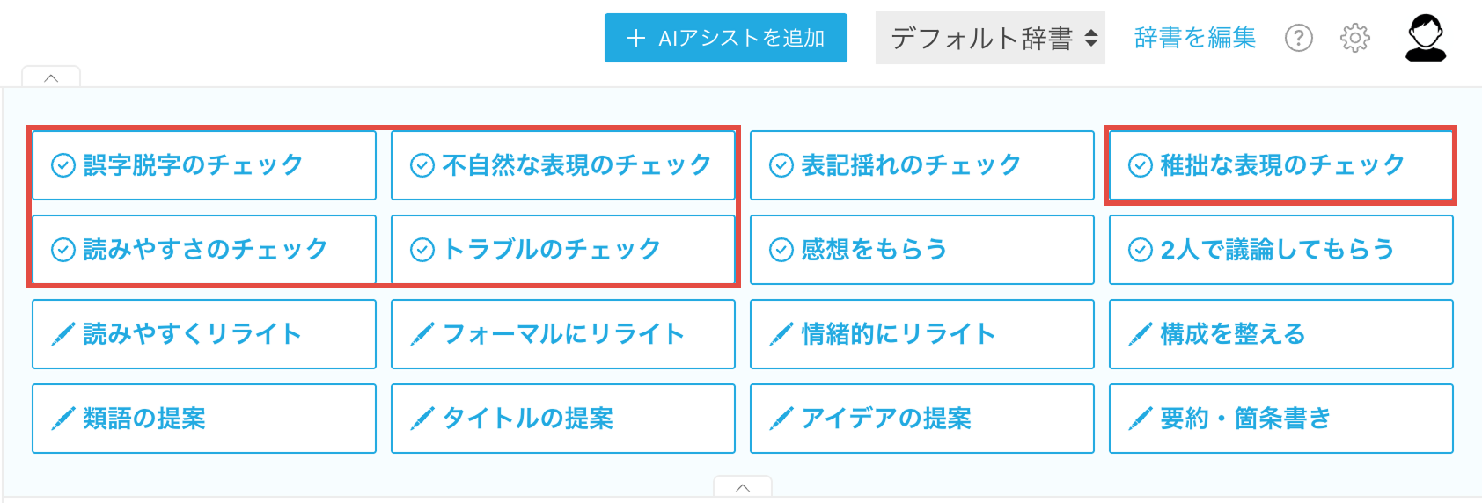This screenshot has width=1482, height=503.
Task: Click 要約・箇条書き button
Action: [1280, 419]
